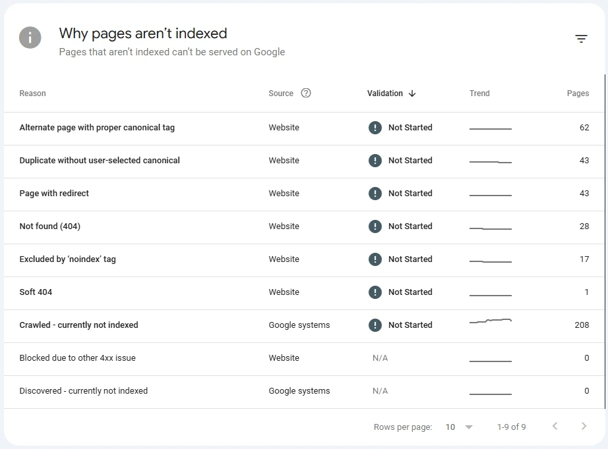Click Not Started icon in Alternate page row
The image size is (608, 449).
point(375,127)
